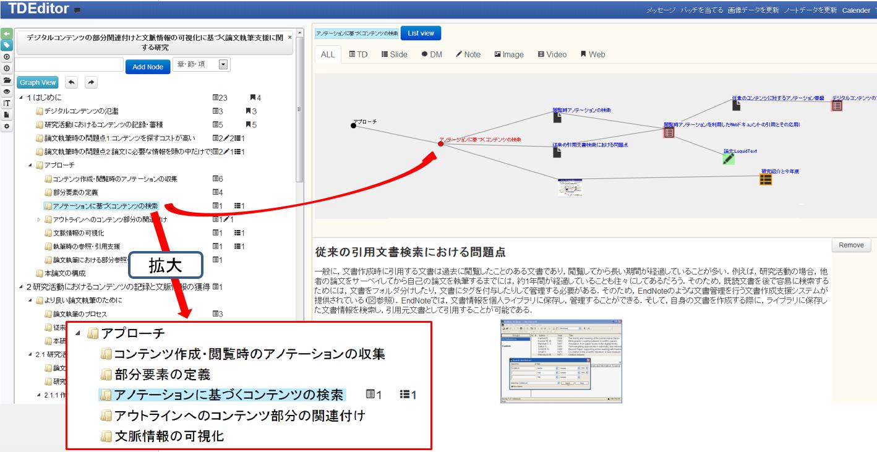Select orange slide node 研究紹介と今年度
The image size is (877, 452).
coord(766,180)
